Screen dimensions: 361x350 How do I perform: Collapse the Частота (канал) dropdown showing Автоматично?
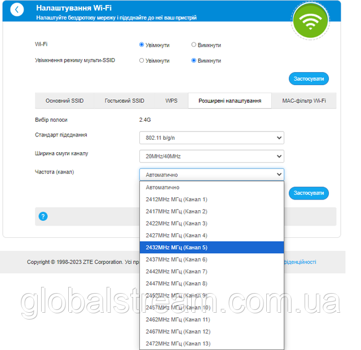212,175
